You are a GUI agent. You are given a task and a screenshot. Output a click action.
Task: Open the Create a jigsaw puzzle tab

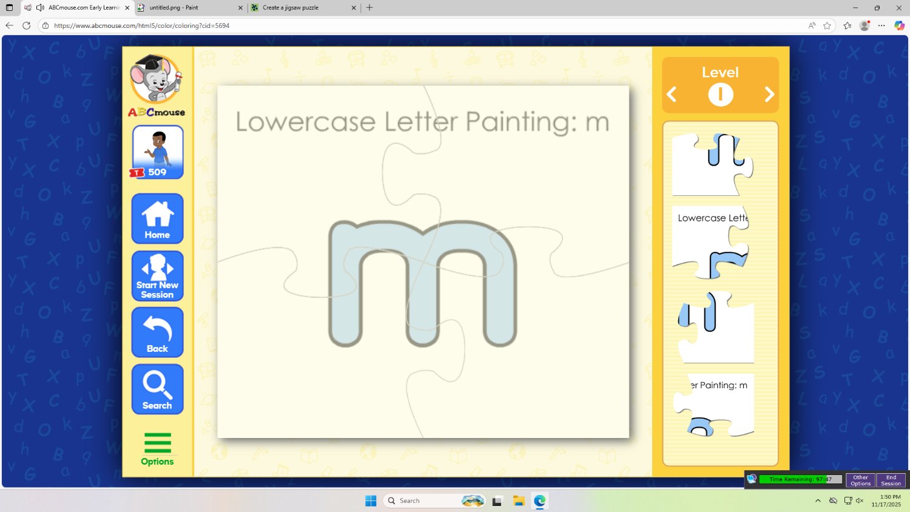pyautogui.click(x=291, y=8)
